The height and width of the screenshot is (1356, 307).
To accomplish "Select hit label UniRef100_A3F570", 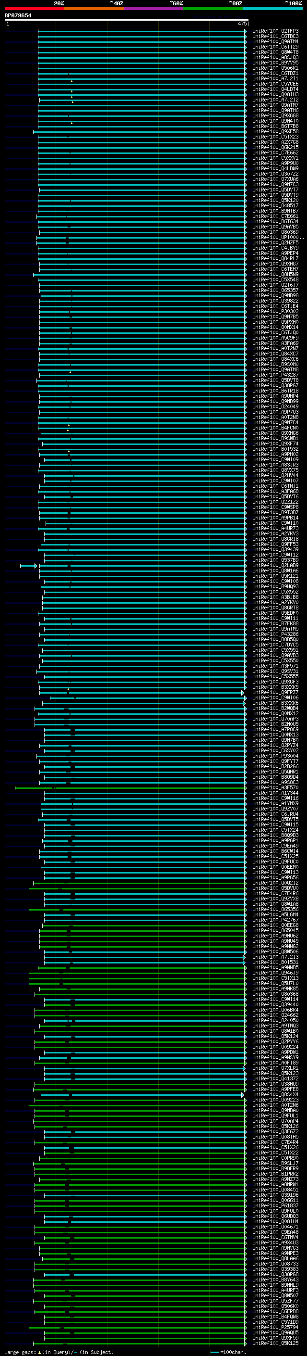I will click(x=275, y=788).
